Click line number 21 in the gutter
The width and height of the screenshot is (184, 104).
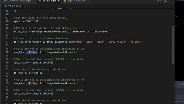pos(7,31)
